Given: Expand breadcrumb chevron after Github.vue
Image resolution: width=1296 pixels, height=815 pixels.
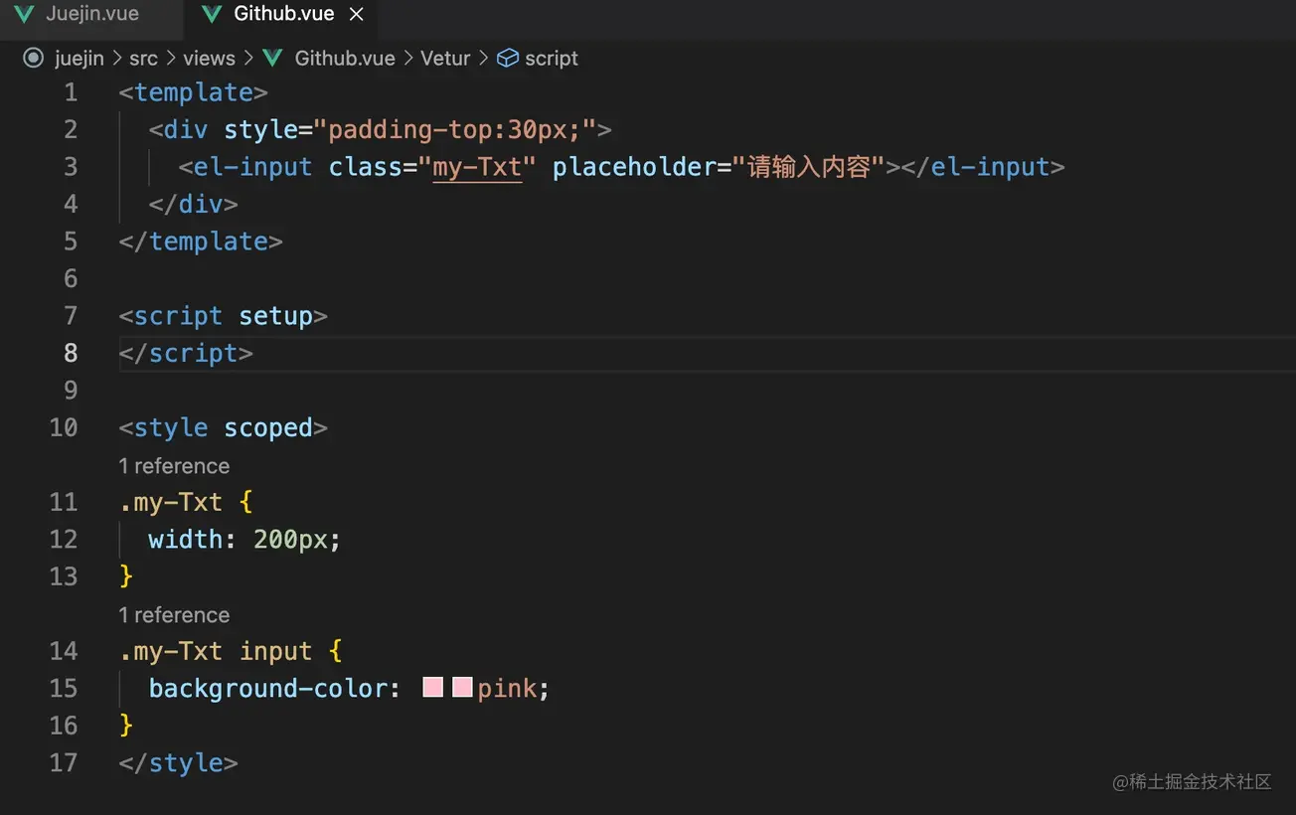Looking at the screenshot, I should [407, 59].
